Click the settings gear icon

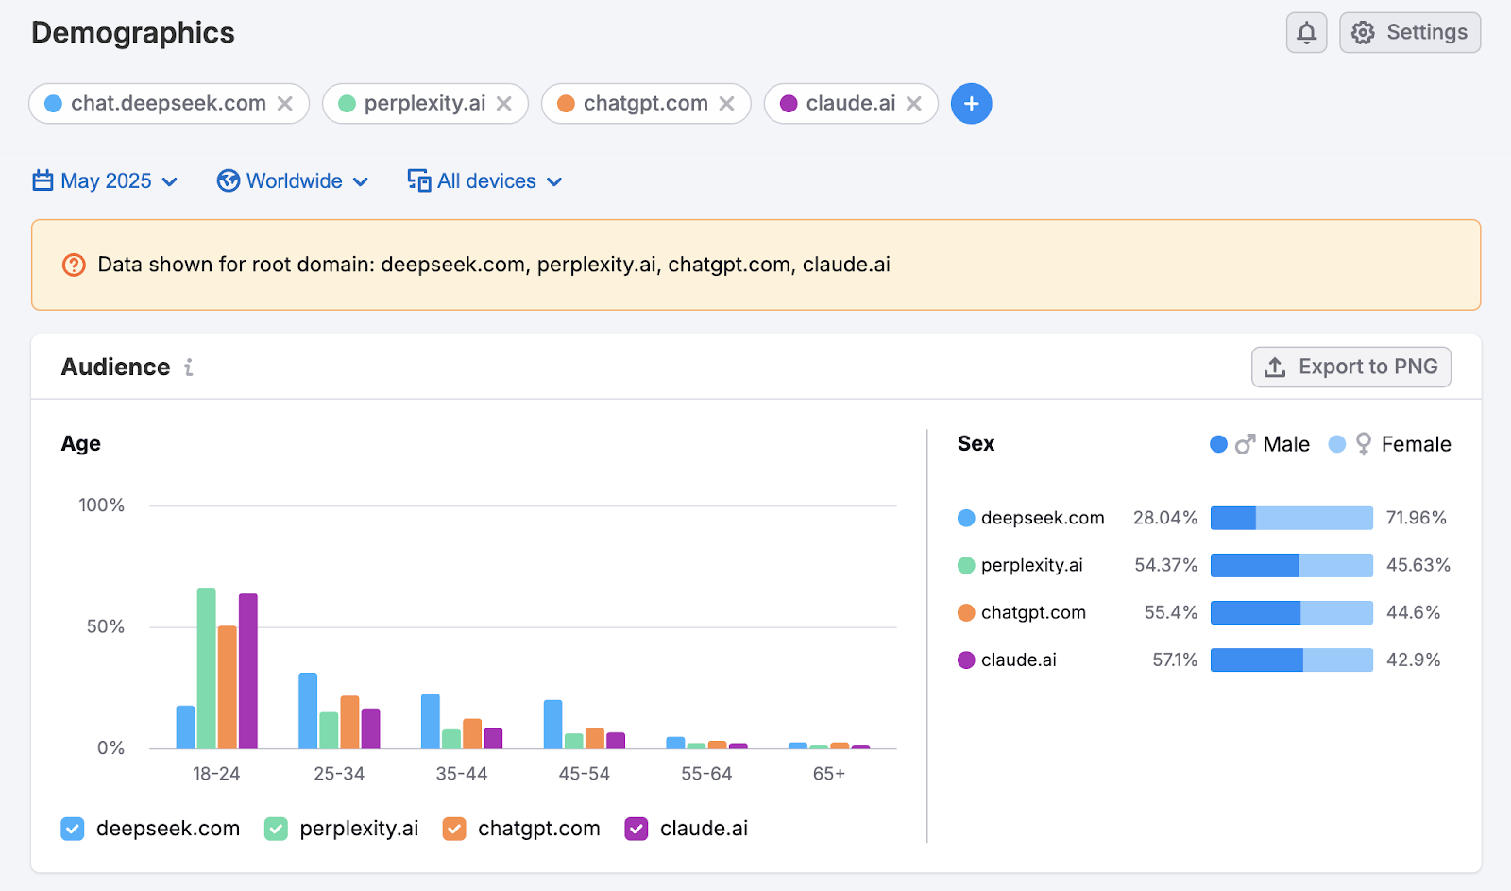pyautogui.click(x=1362, y=32)
